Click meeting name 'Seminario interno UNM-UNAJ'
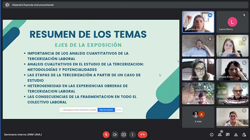 click(x=23, y=135)
